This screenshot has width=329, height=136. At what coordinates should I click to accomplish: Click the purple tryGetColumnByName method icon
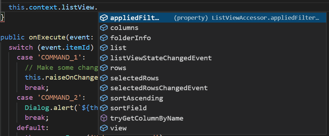coord(104,118)
